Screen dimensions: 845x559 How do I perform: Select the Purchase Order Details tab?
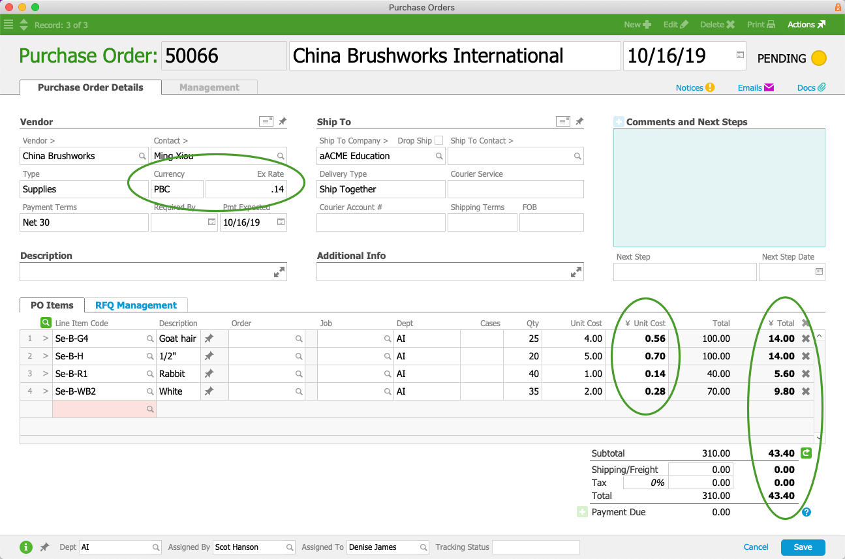(x=91, y=87)
